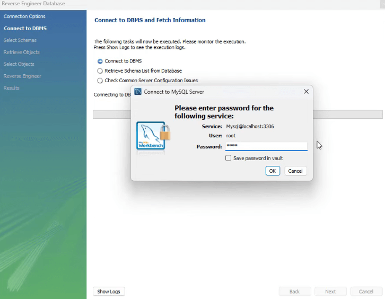Close the Connect to MySQL Server dialog
The width and height of the screenshot is (385, 299).
306,92
